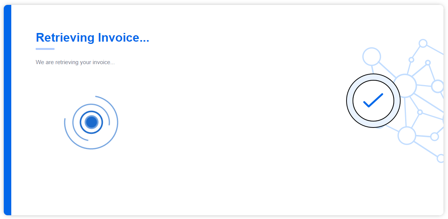
Task: Click the light blue underline beneath the heading
Action: tap(45, 49)
